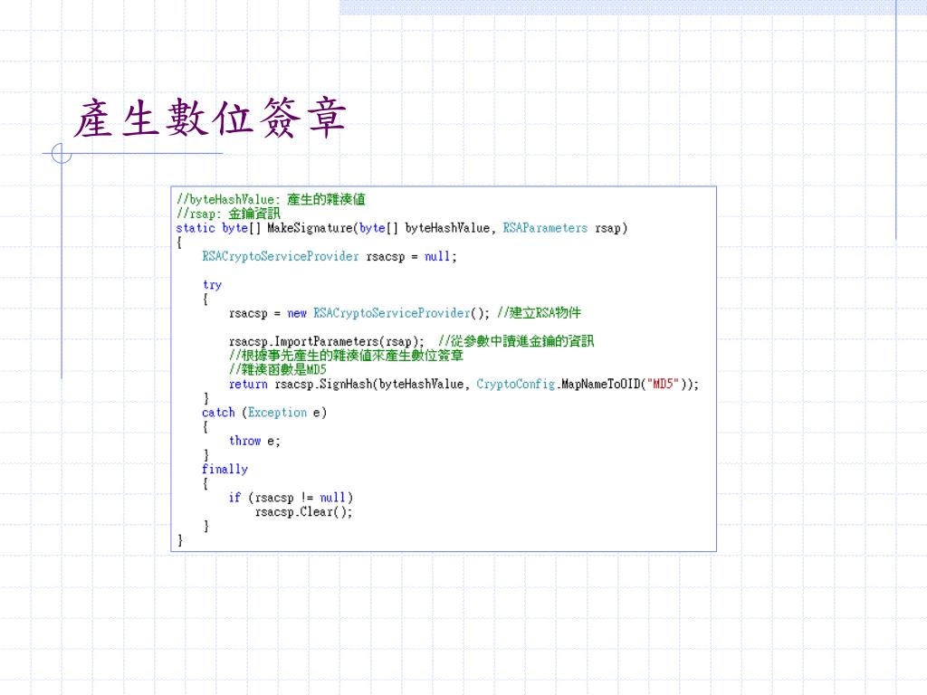Click the return rsacsp.SignHash statement
927x695 pixels.
coord(463,384)
